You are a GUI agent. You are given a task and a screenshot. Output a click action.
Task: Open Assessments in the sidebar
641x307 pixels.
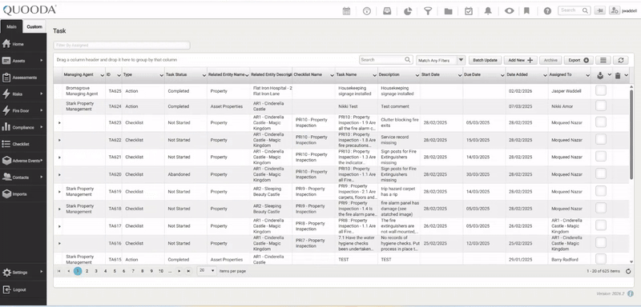tap(23, 78)
